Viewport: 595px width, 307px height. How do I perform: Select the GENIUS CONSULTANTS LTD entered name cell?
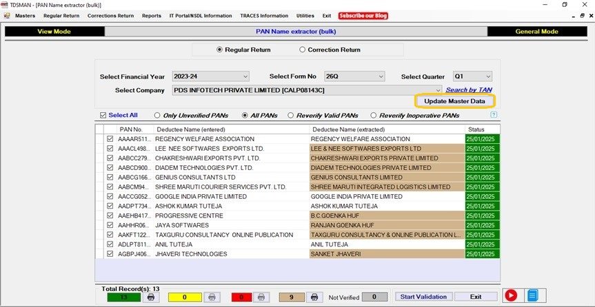tap(232, 178)
